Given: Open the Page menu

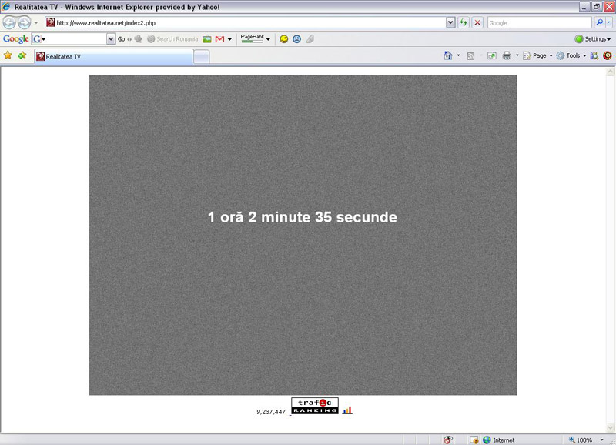Looking at the screenshot, I should (x=537, y=55).
